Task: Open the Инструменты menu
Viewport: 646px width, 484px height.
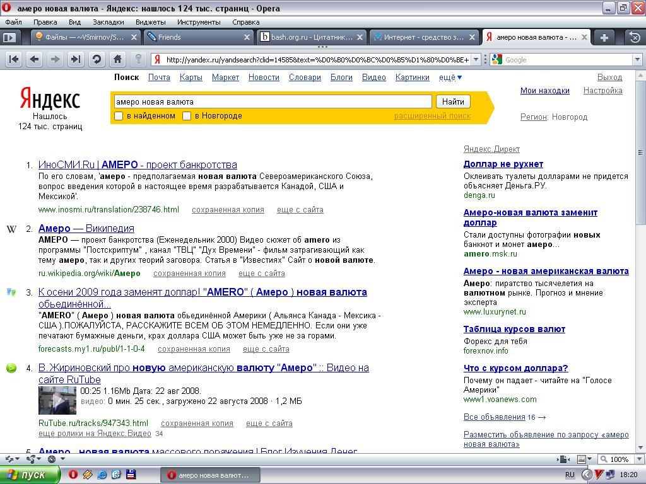Action: point(199,22)
